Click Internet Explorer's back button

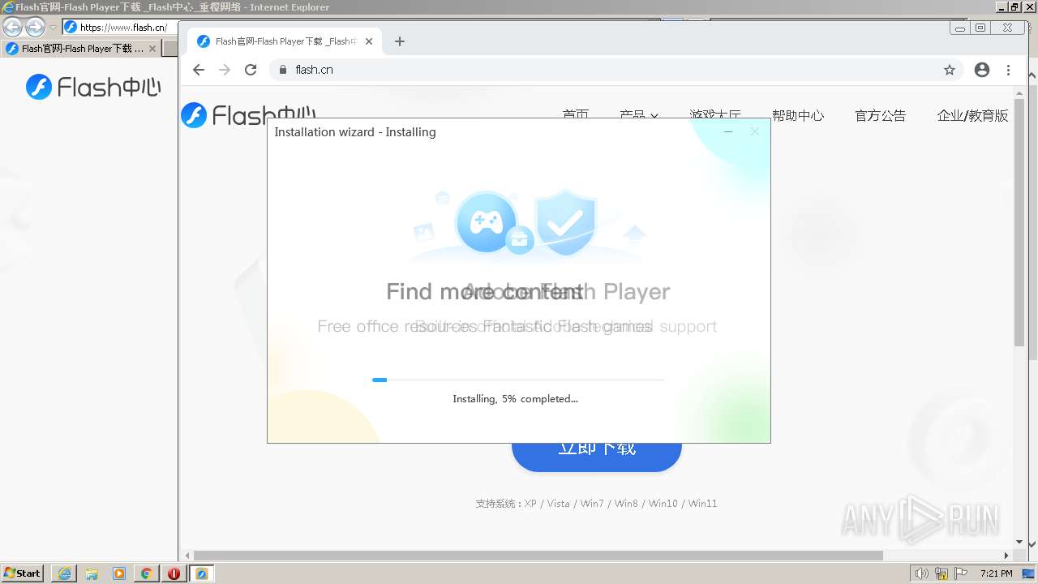click(x=13, y=28)
